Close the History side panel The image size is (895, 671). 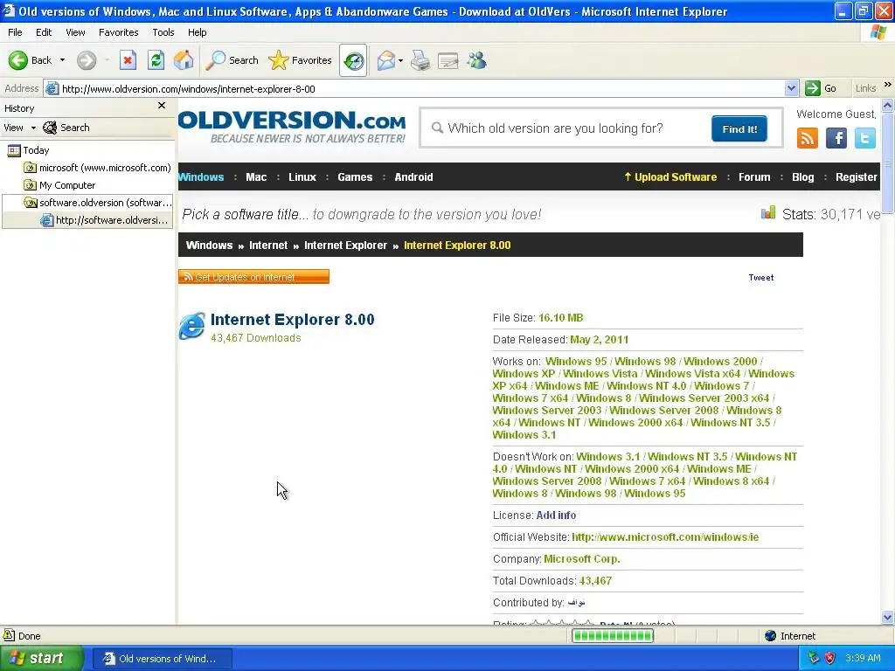pyautogui.click(x=162, y=106)
